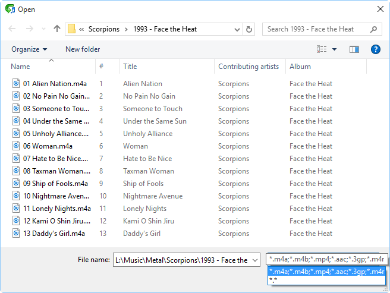This screenshot has width=390, height=293.
Task: Select file 05 Unholy Alliance
Action: pos(56,134)
